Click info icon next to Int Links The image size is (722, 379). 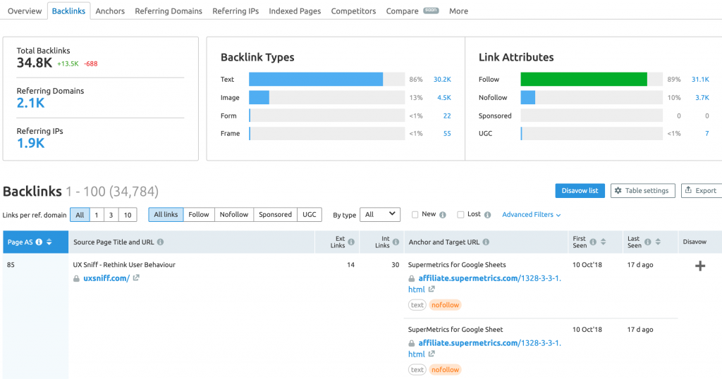(396, 242)
